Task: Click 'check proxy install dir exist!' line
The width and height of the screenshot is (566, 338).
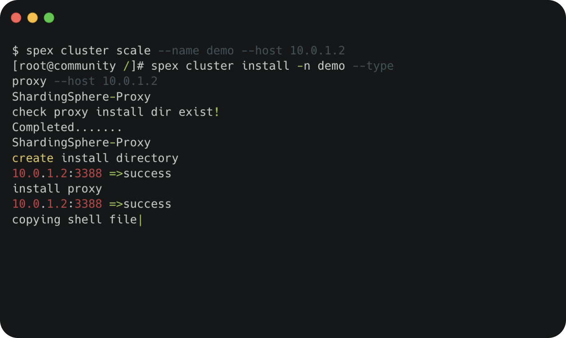Action: [116, 112]
